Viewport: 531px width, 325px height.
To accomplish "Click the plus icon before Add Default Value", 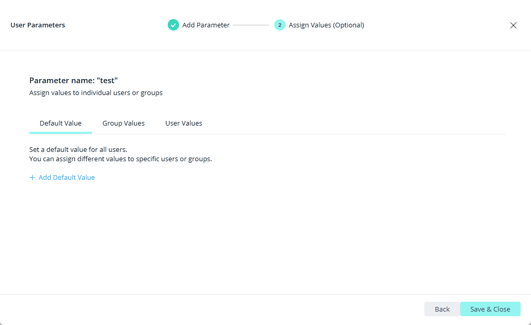I will tap(33, 177).
